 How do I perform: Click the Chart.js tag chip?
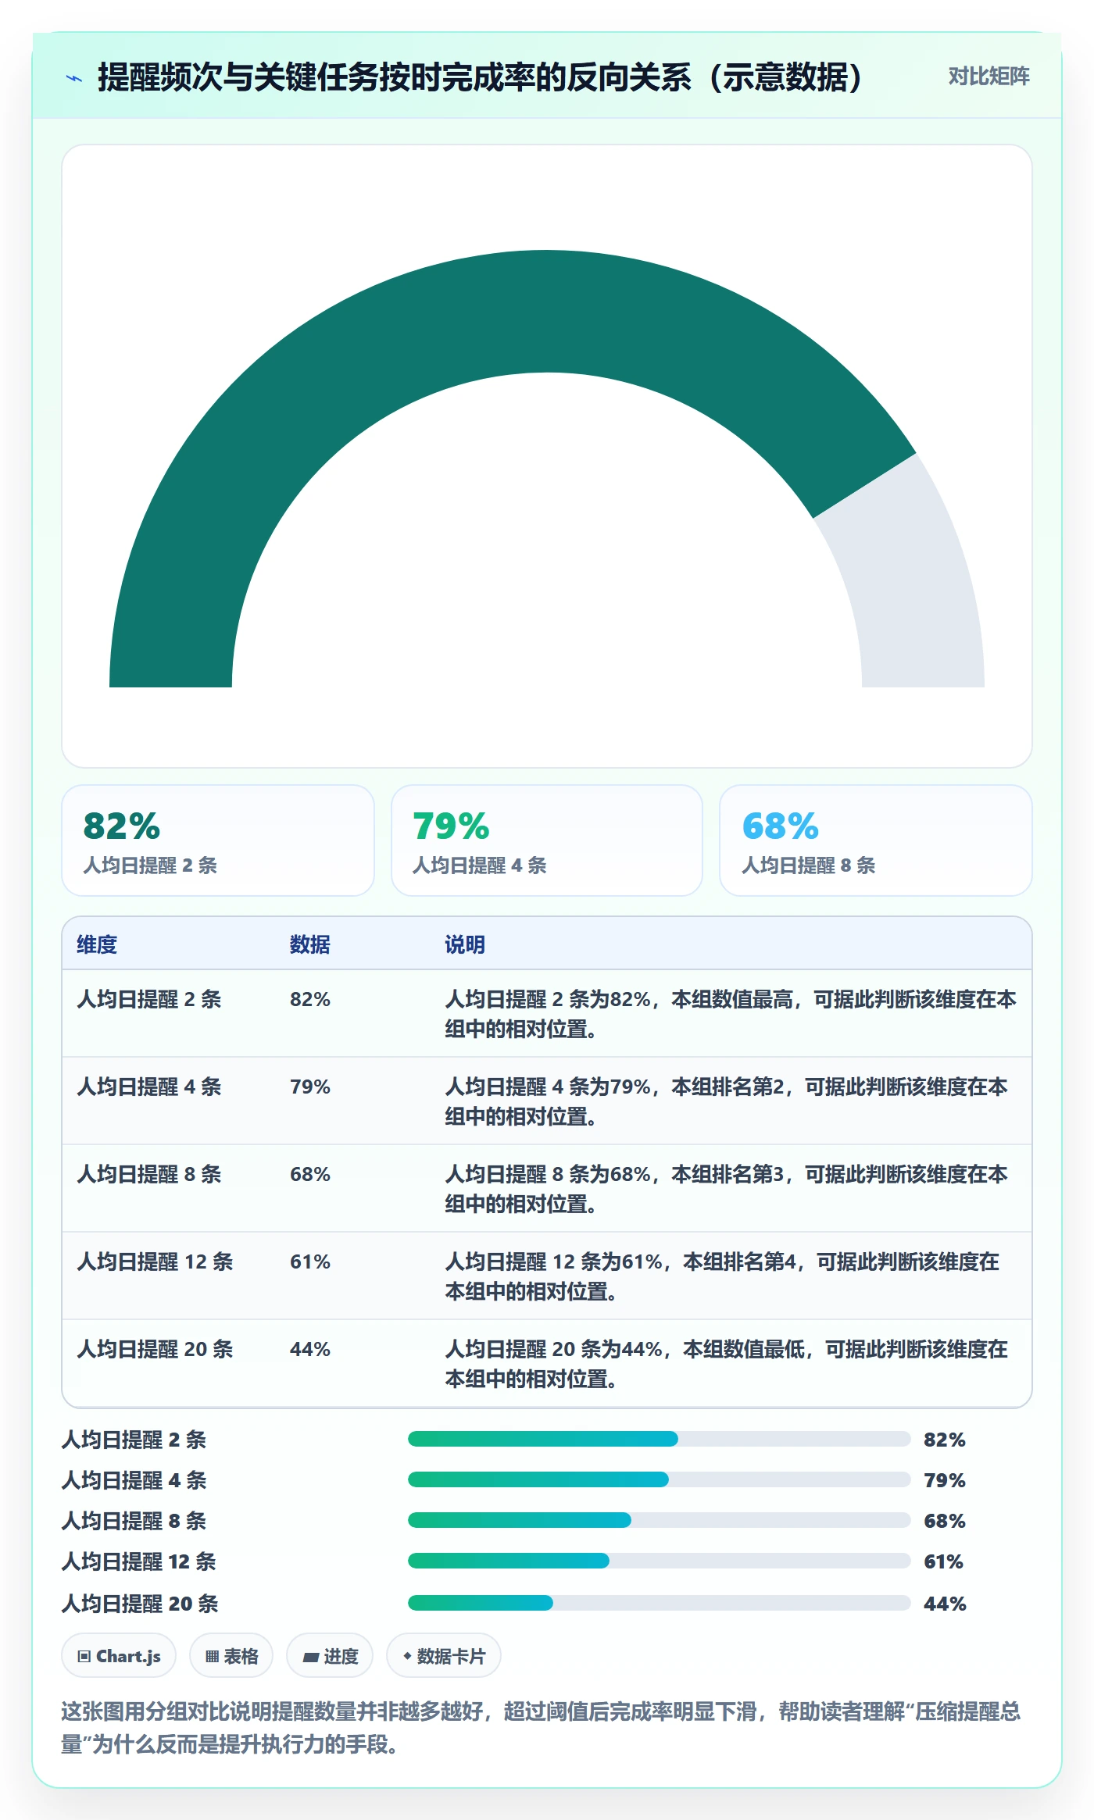coord(119,1656)
